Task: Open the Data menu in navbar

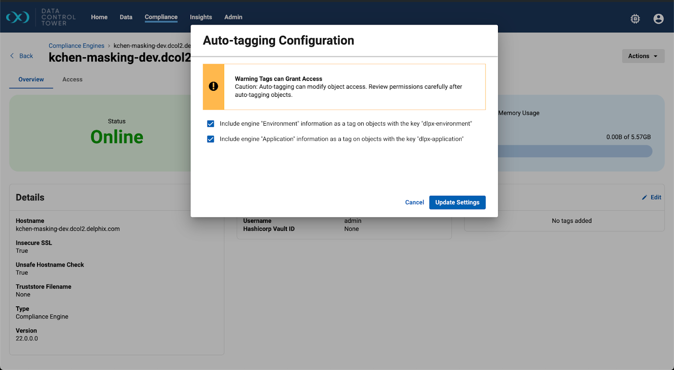Action: tap(126, 17)
